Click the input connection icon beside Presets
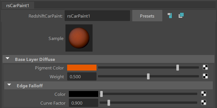 tap(170, 16)
